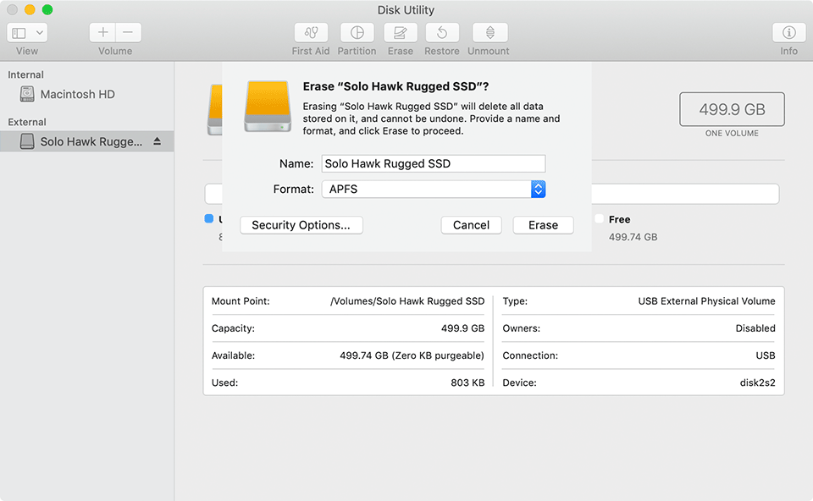Select the Restore toolbar icon

click(442, 33)
